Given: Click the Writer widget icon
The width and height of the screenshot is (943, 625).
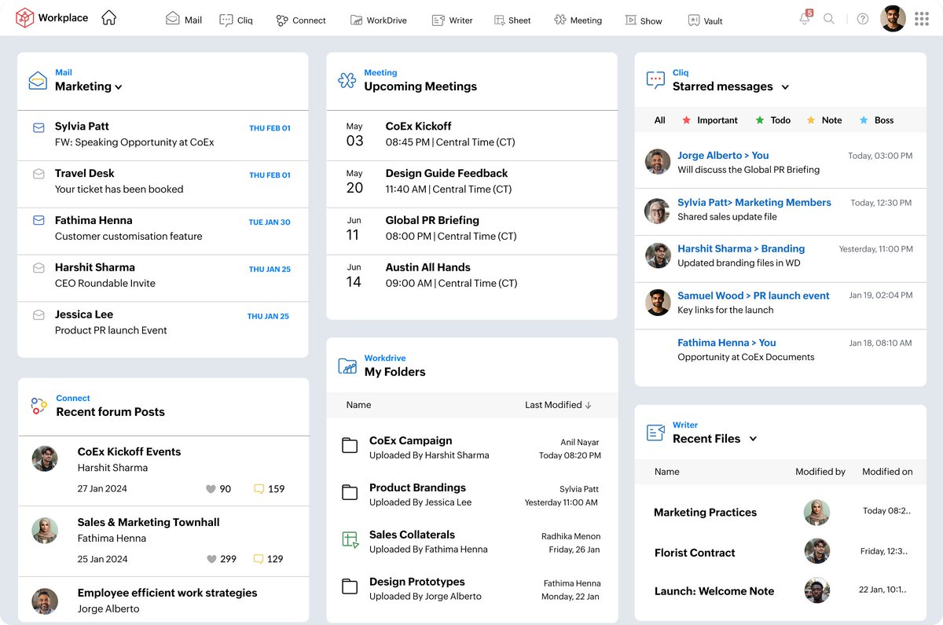Looking at the screenshot, I should point(655,432).
